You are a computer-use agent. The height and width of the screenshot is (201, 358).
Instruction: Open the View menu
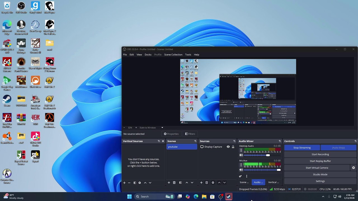[139, 55]
